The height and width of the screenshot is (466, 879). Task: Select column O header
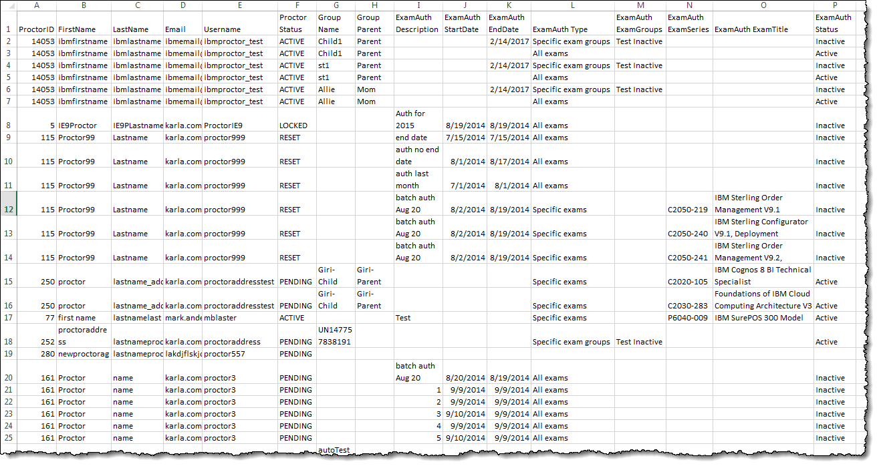point(762,6)
